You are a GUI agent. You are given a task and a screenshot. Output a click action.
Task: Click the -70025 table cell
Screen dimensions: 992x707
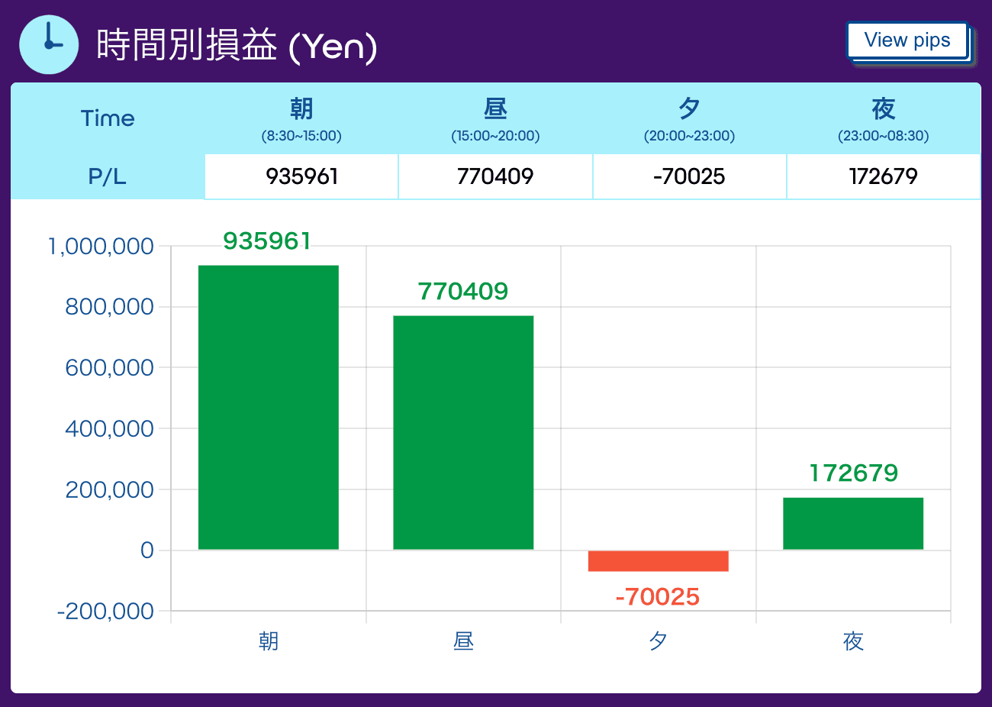tap(689, 176)
